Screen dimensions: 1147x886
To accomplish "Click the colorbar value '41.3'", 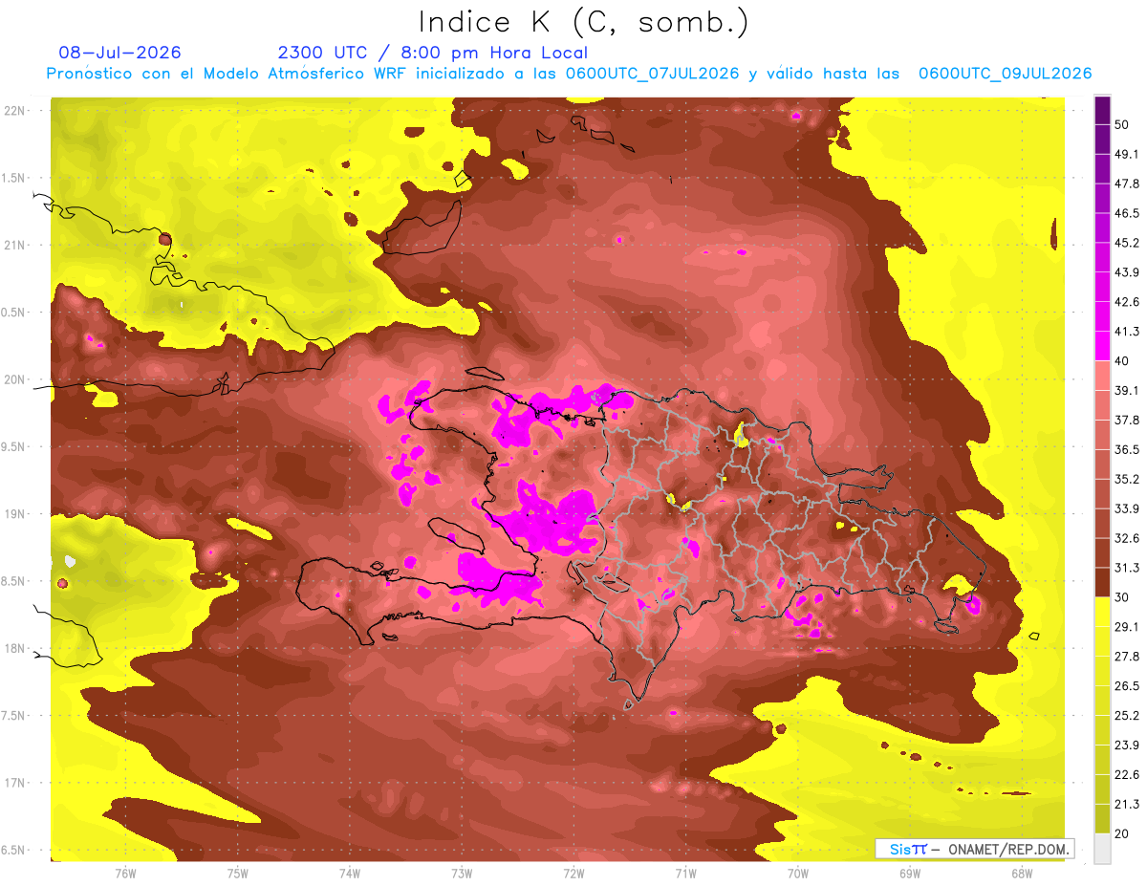I will [1126, 332].
